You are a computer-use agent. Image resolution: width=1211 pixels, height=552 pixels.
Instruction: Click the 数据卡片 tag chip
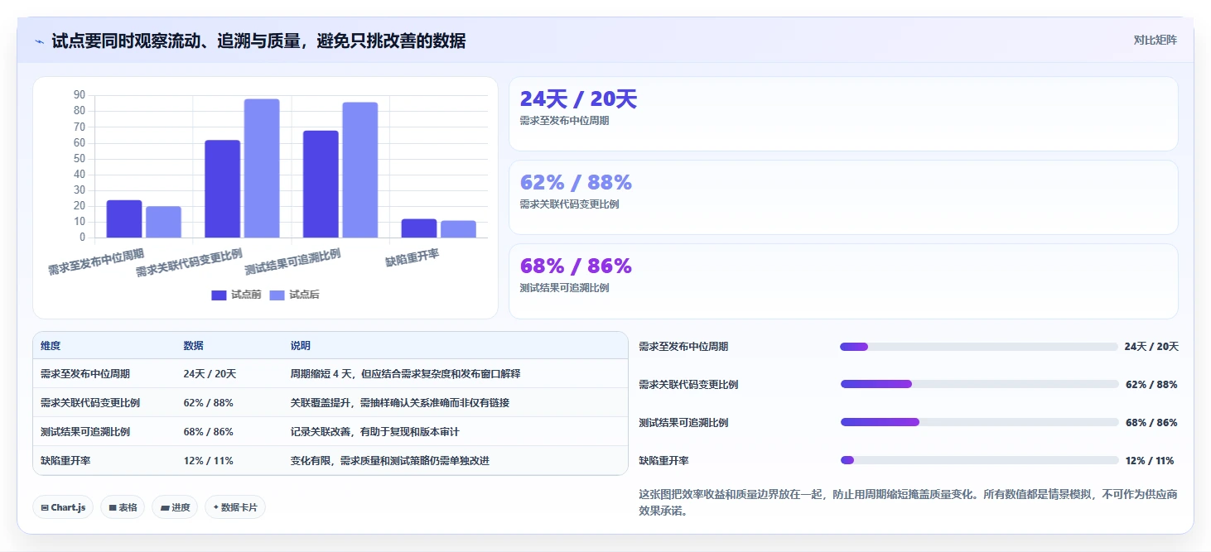(235, 507)
